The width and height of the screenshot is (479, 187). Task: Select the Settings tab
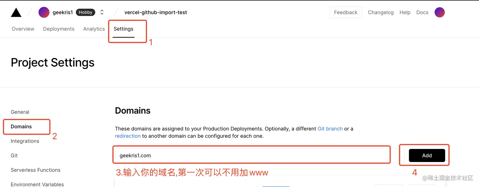click(x=124, y=29)
